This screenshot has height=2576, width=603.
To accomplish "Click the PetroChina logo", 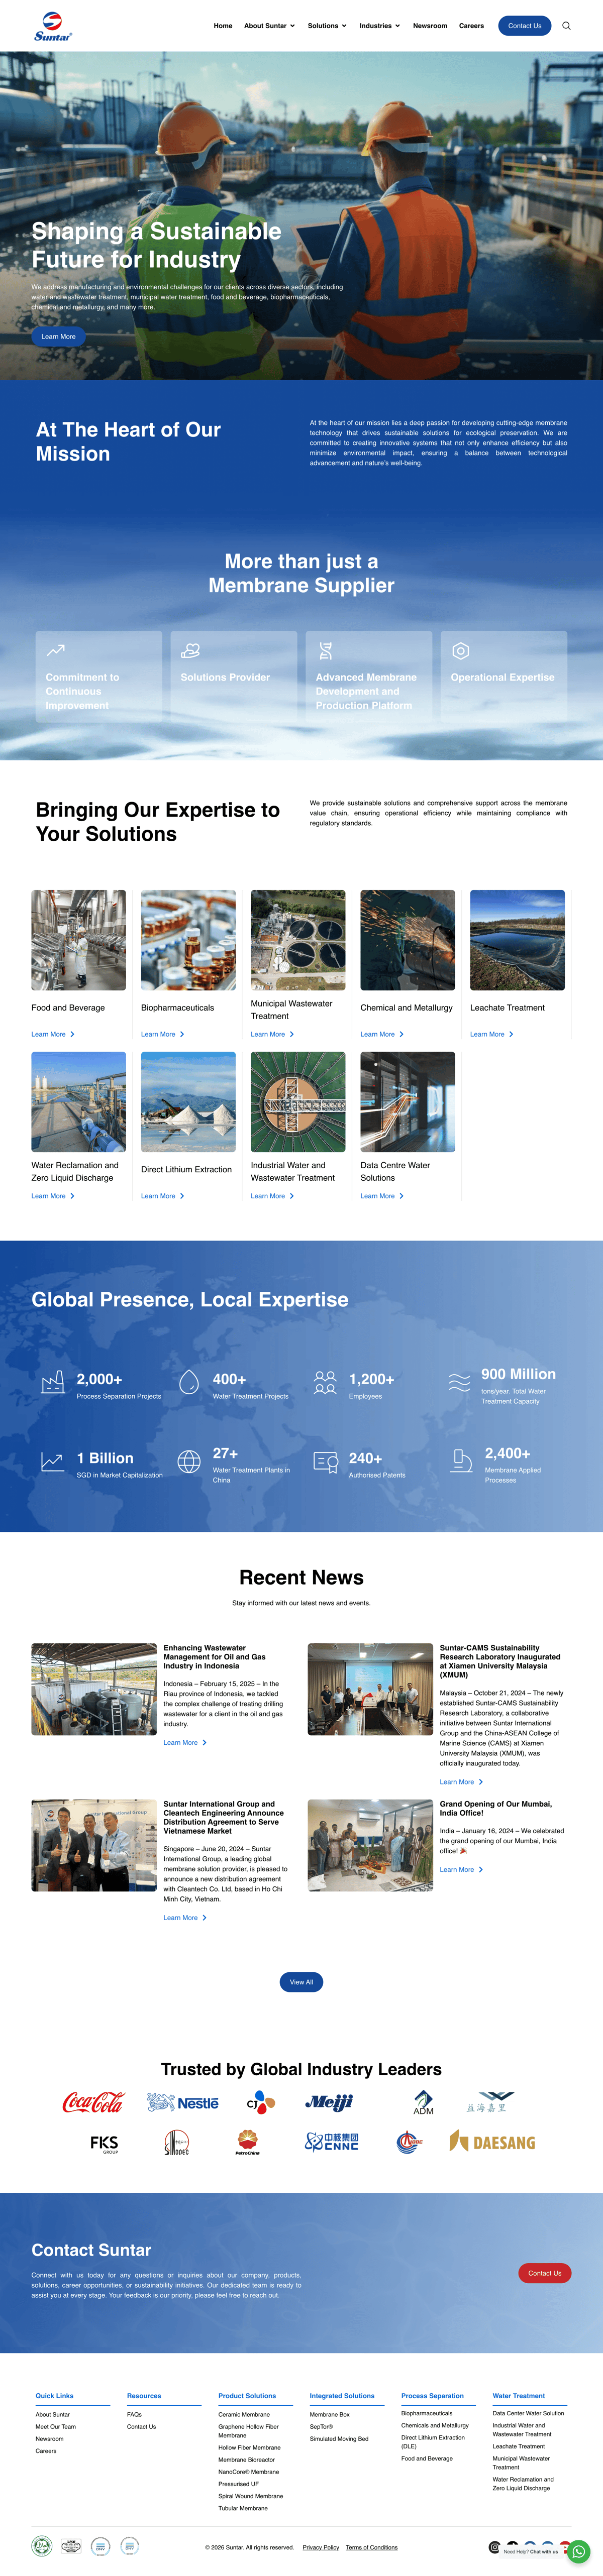I will 247,2143.
